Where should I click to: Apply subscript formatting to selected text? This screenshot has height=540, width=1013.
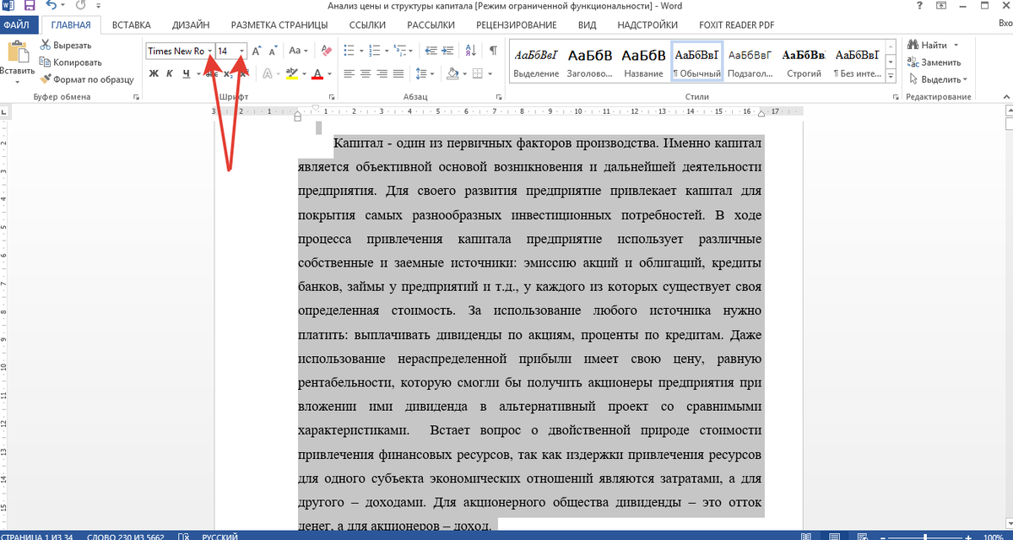tap(229, 73)
